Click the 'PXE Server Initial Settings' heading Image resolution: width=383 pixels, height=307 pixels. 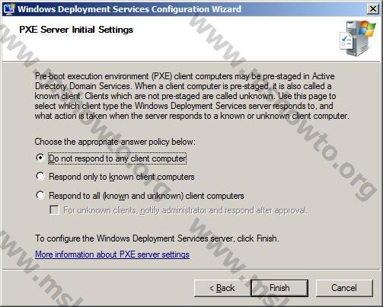[x=76, y=30]
